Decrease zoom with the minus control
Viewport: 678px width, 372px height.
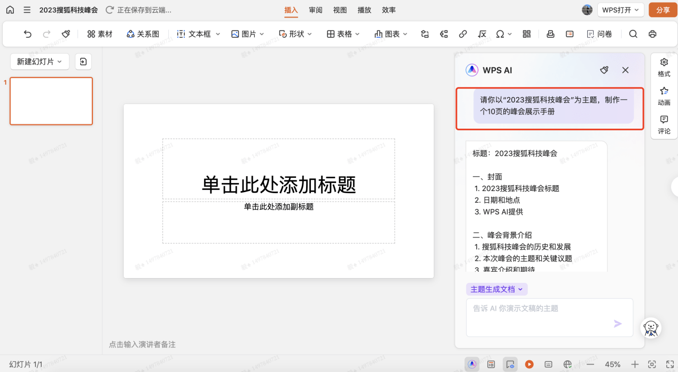[590, 364]
